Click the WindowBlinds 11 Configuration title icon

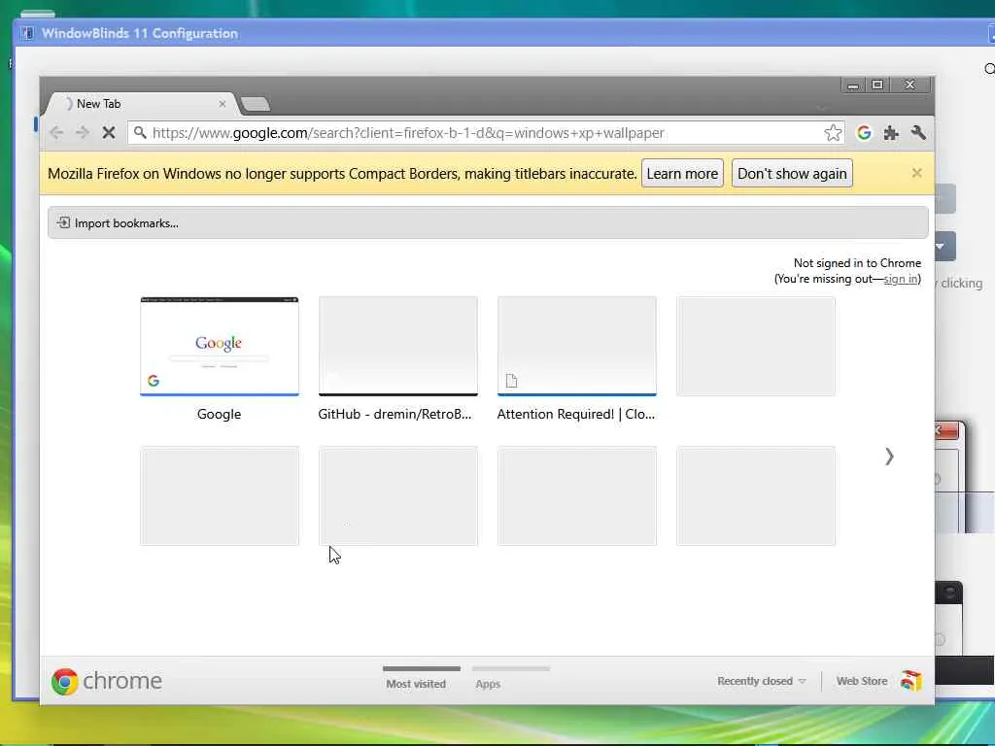tap(27, 33)
